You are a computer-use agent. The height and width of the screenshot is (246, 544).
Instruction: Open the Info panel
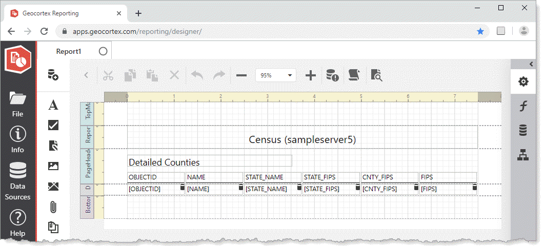click(x=17, y=139)
